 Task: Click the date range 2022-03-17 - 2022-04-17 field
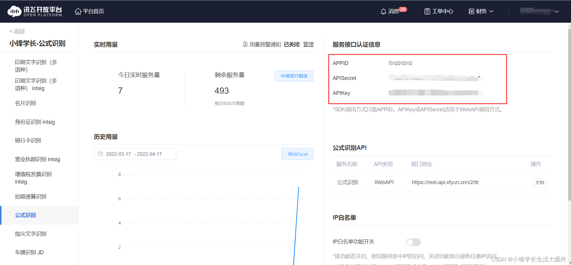[135, 154]
